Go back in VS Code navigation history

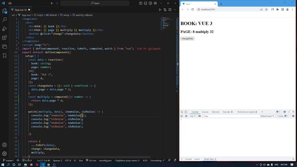click(52, 3)
